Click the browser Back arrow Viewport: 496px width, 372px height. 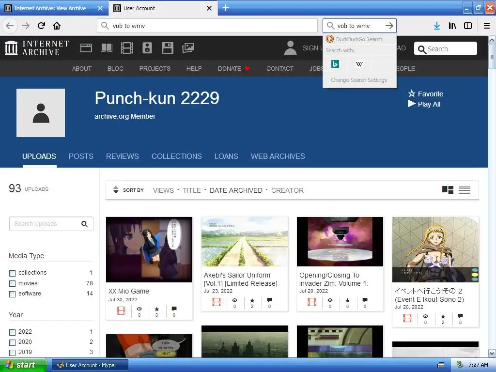coord(10,26)
